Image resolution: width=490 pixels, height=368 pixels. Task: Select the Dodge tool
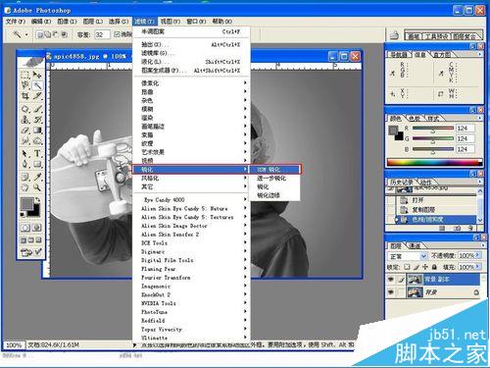click(x=37, y=141)
